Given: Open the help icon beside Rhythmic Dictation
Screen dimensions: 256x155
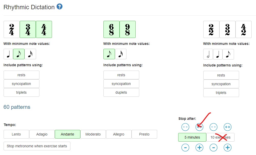Looking at the screenshot, I should pos(59,7).
